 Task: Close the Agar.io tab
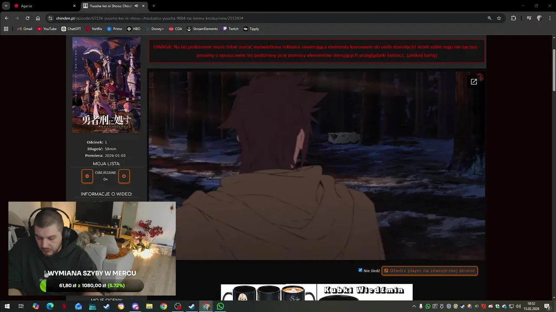tap(74, 6)
